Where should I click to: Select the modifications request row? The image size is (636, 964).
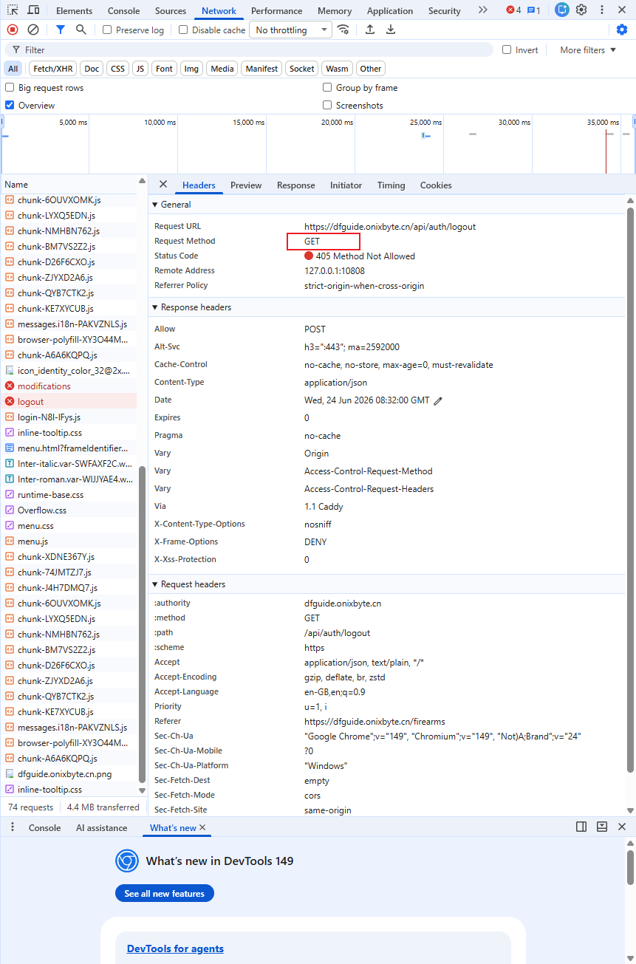point(69,386)
